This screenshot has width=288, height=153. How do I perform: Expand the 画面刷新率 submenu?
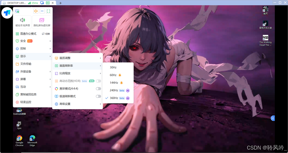(x=78, y=66)
